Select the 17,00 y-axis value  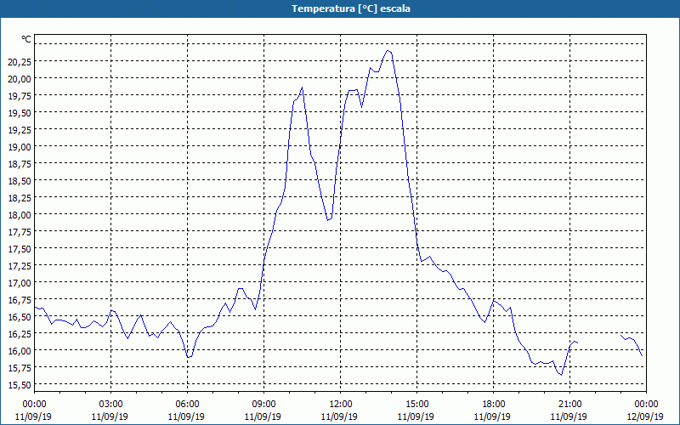20,283
